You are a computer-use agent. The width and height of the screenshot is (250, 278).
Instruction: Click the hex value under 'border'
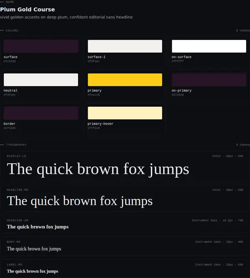[x=10, y=128]
